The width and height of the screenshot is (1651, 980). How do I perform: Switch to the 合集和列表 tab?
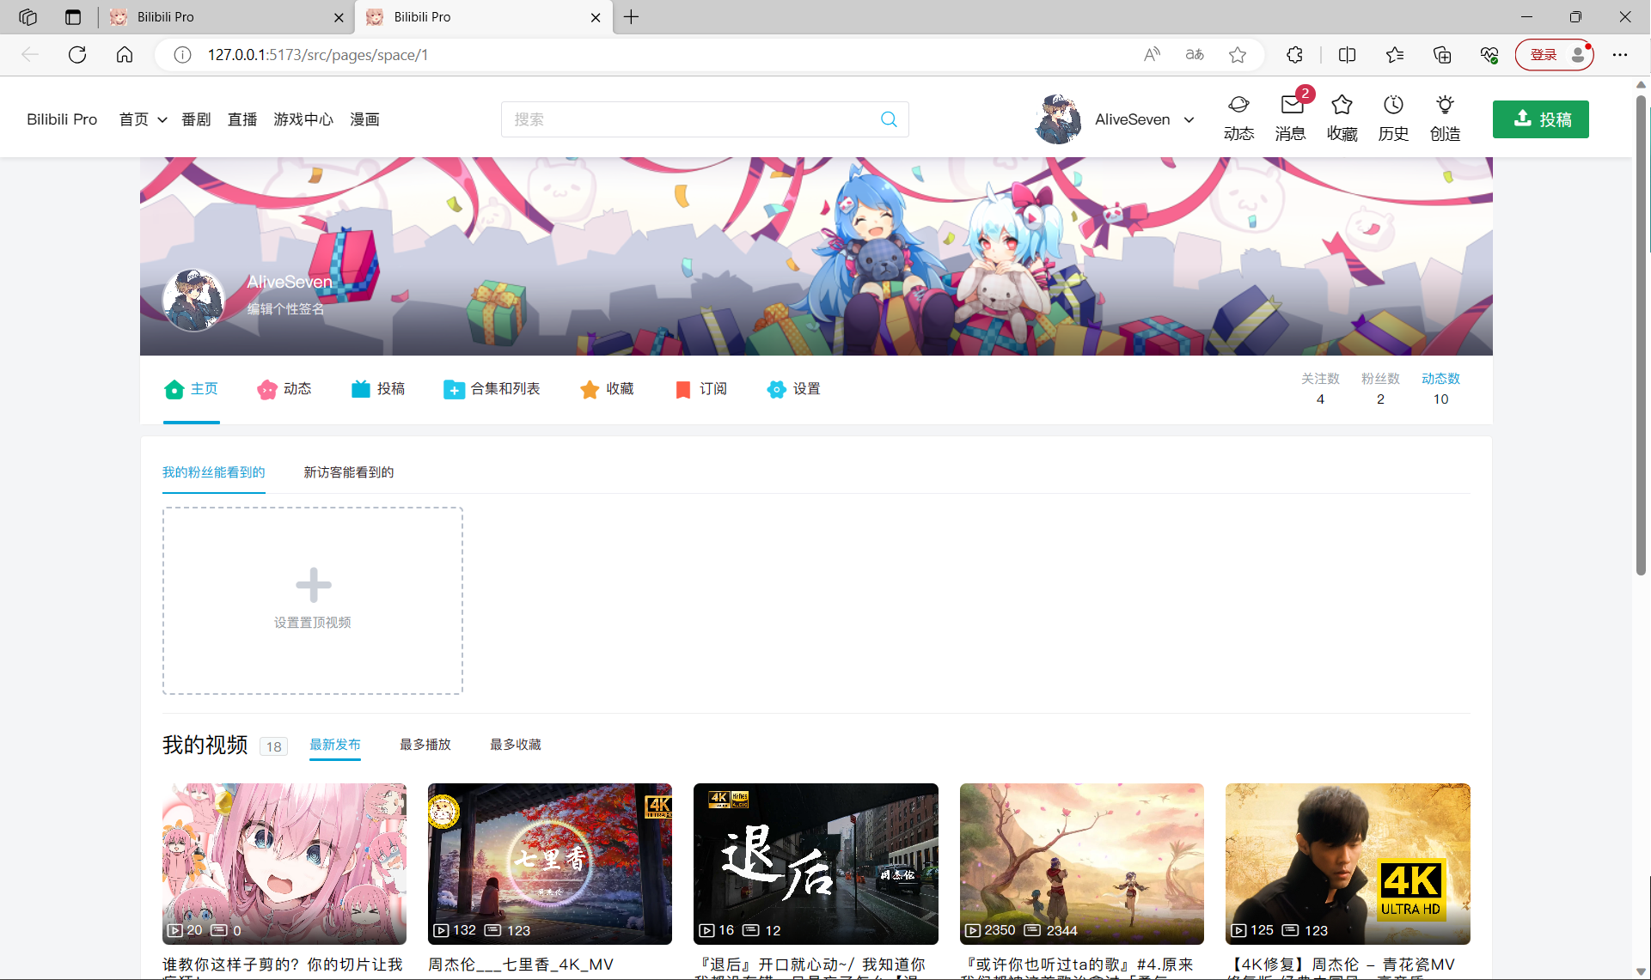point(492,389)
